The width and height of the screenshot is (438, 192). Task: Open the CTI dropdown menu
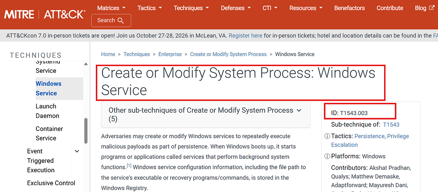tap(270, 8)
